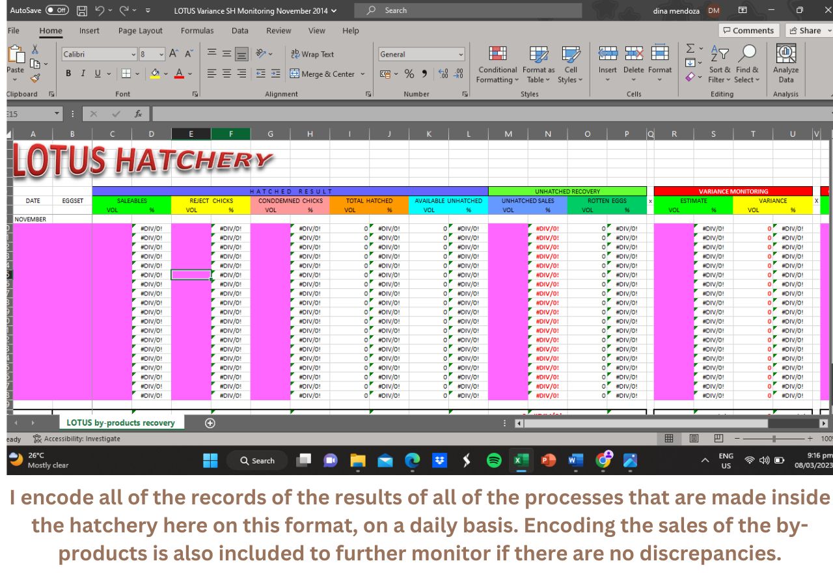Click the Copy icon in Clipboard group
Screen dimensions: 833x576
[x=34, y=64]
